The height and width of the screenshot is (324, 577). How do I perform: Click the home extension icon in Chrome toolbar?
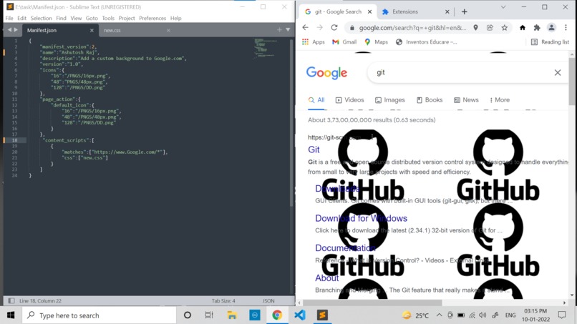pos(523,28)
